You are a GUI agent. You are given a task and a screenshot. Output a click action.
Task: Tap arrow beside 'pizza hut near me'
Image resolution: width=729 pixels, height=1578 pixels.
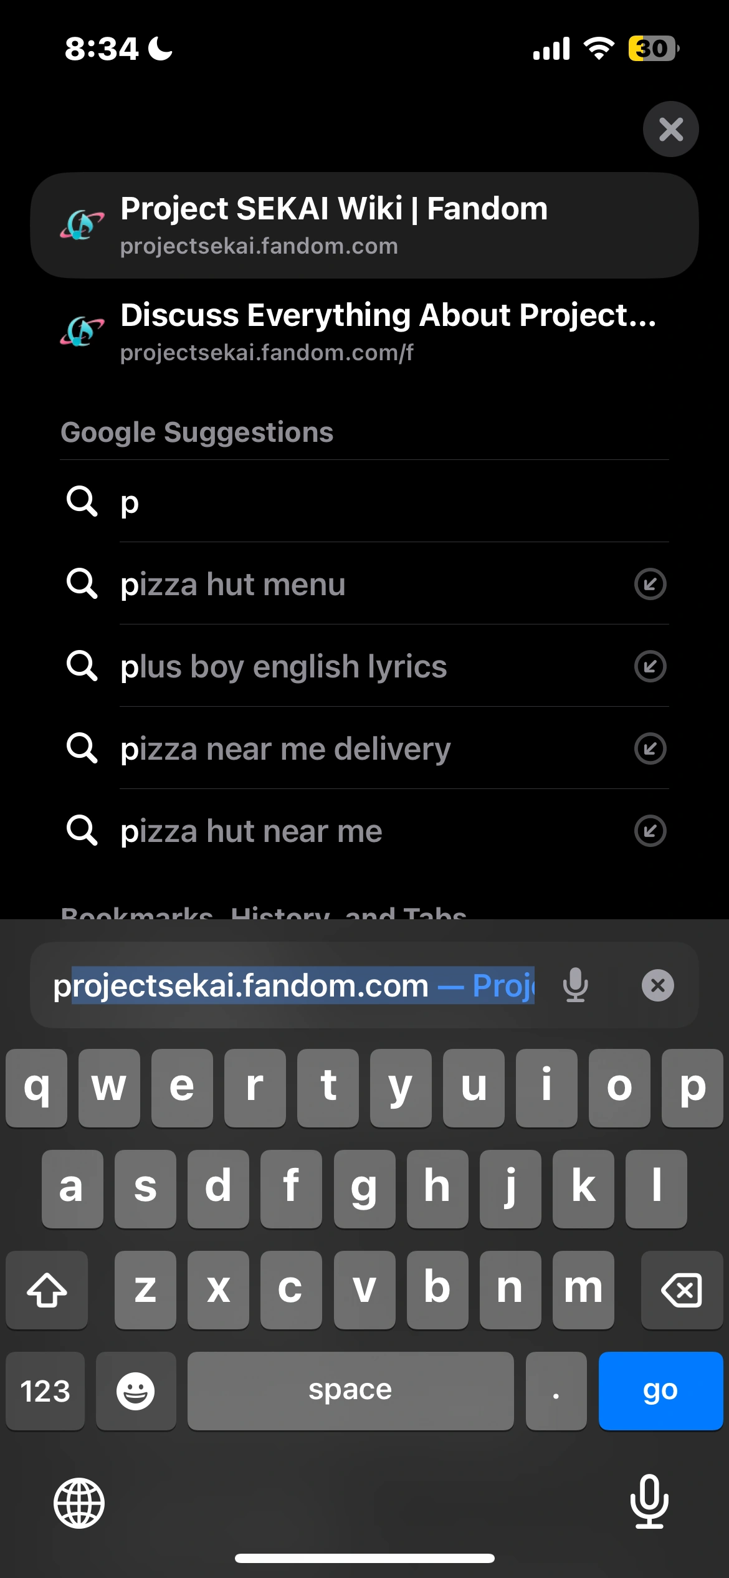(x=650, y=831)
